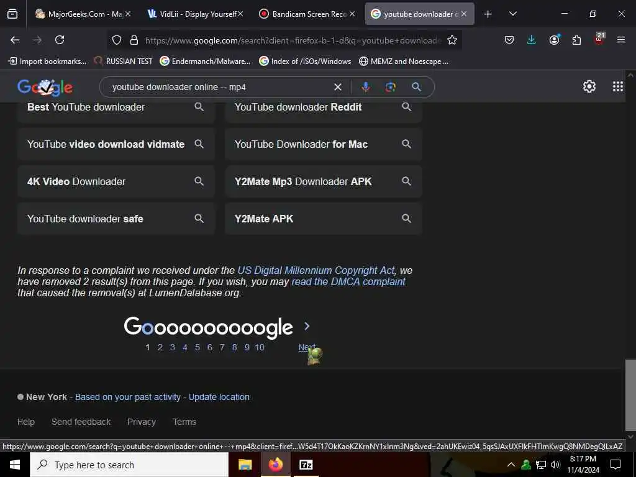Open the shield tracking protection icon
This screenshot has height=477, width=636.
pos(117,40)
